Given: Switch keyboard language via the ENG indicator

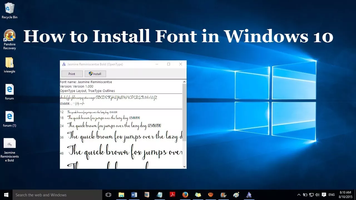Looking at the screenshot, I should [332, 195].
